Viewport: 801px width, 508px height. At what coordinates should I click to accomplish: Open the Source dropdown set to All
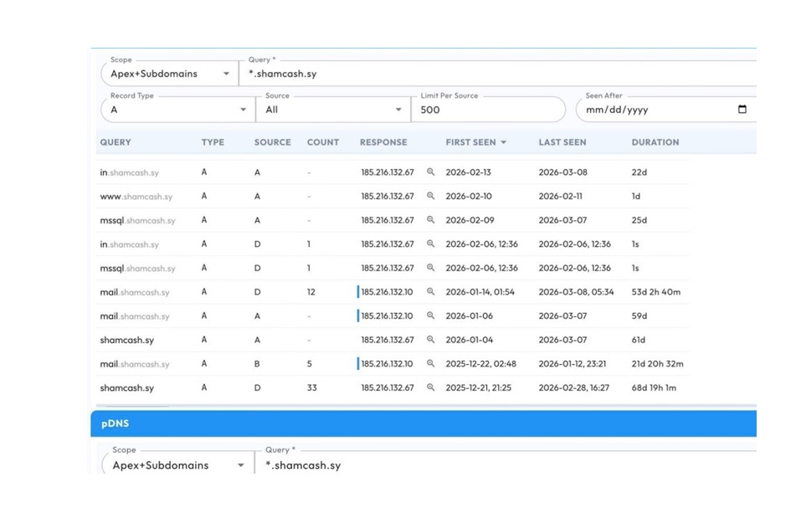[x=332, y=110]
